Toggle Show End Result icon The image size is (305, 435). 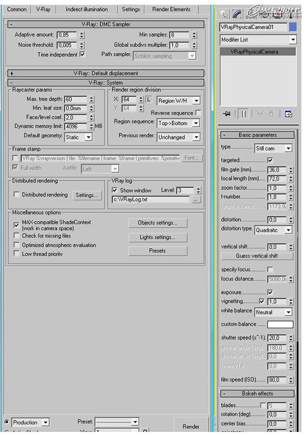(x=244, y=114)
